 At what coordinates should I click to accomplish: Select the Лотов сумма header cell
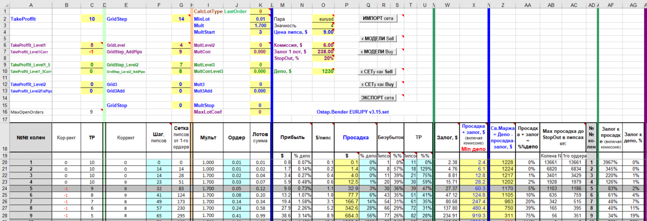click(260, 137)
